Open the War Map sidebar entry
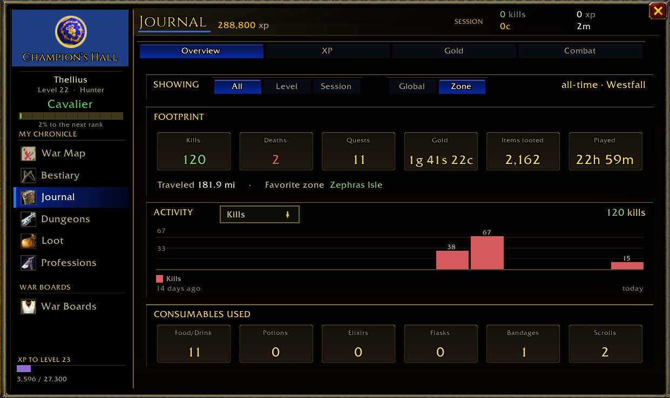The height and width of the screenshot is (398, 670). pyautogui.click(x=71, y=154)
